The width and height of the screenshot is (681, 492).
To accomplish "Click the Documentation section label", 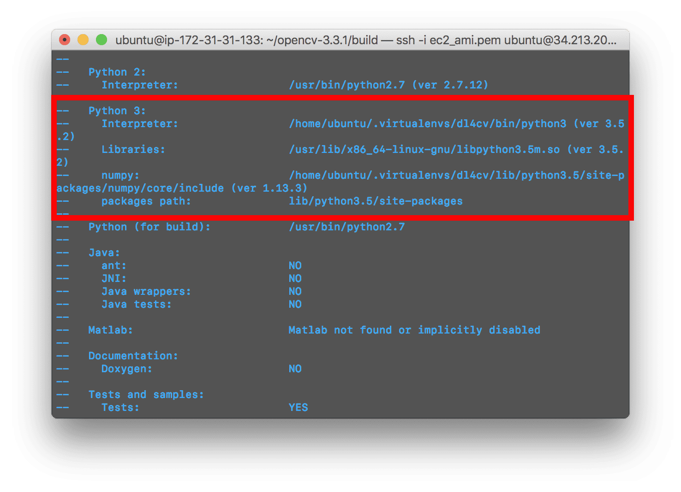I will (x=133, y=356).
